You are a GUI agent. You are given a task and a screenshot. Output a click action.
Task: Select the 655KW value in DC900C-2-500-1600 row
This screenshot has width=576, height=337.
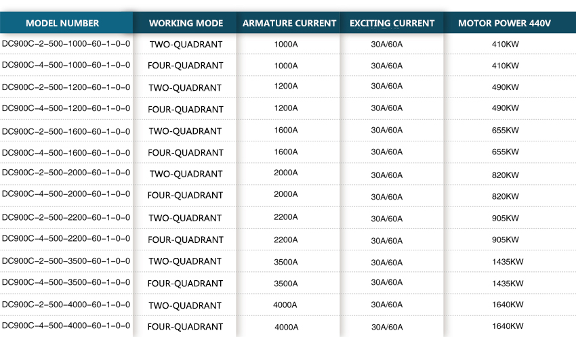[x=505, y=131]
